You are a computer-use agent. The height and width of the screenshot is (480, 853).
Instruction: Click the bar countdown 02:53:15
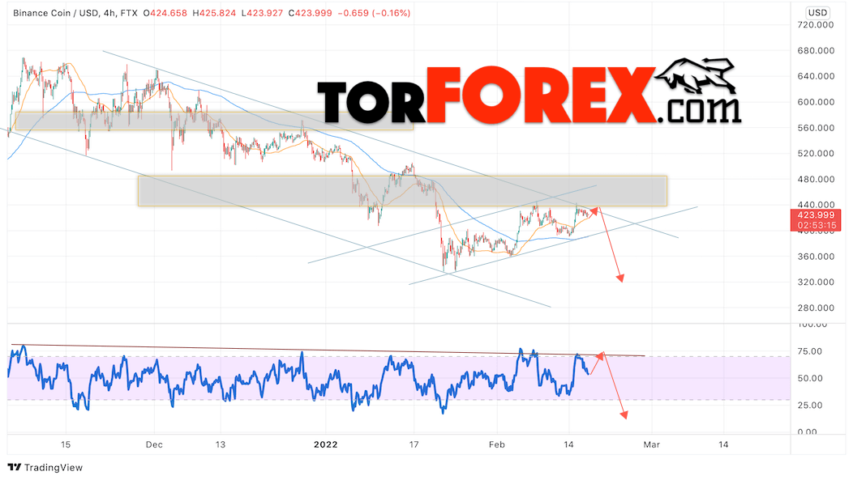coord(816,225)
